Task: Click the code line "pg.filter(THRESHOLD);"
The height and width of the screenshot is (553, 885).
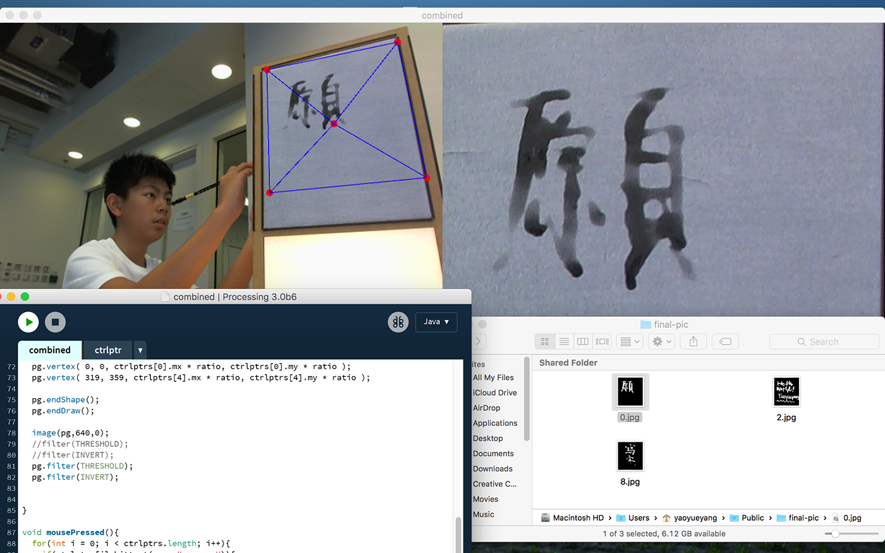Action: coord(83,466)
